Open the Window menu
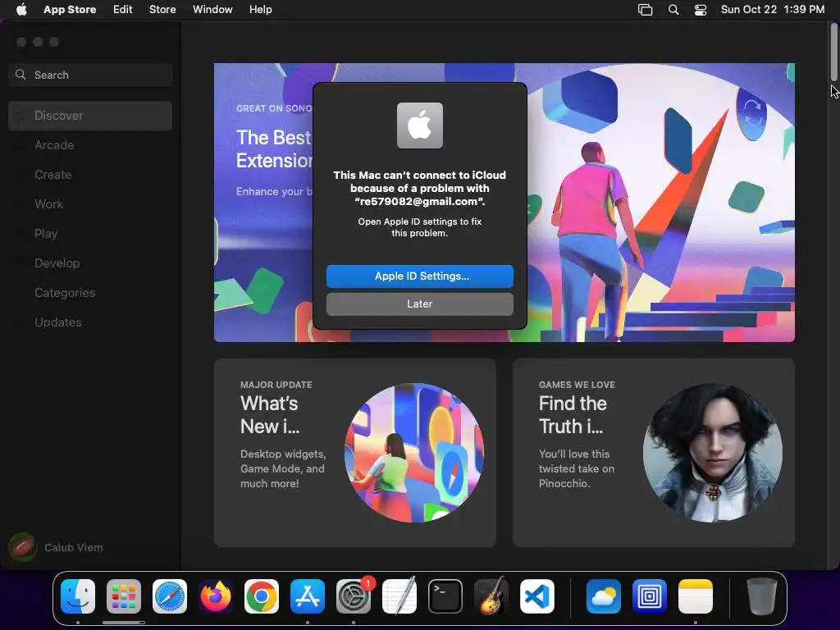 pyautogui.click(x=212, y=10)
